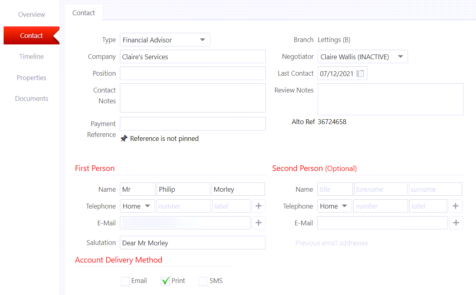Click Second Person surname field
This screenshot has width=476, height=295.
(436, 189)
